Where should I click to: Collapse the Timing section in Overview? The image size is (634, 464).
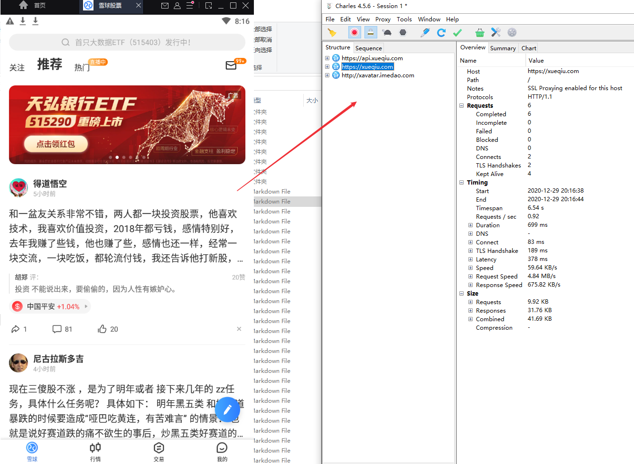[461, 182]
